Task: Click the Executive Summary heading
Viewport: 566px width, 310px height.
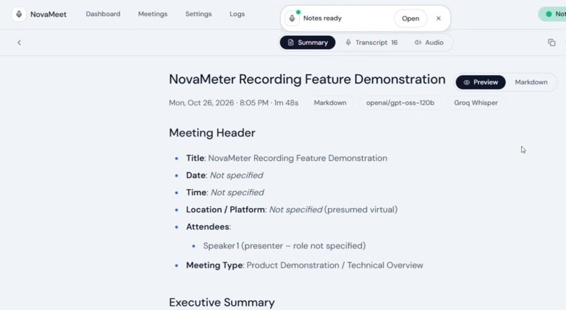Action: [x=222, y=302]
